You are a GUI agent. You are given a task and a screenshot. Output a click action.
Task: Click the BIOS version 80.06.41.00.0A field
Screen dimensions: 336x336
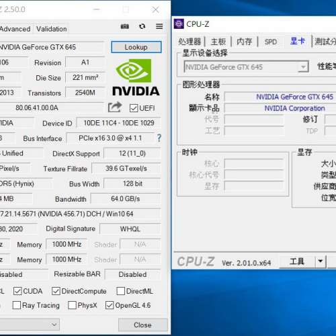52,108
